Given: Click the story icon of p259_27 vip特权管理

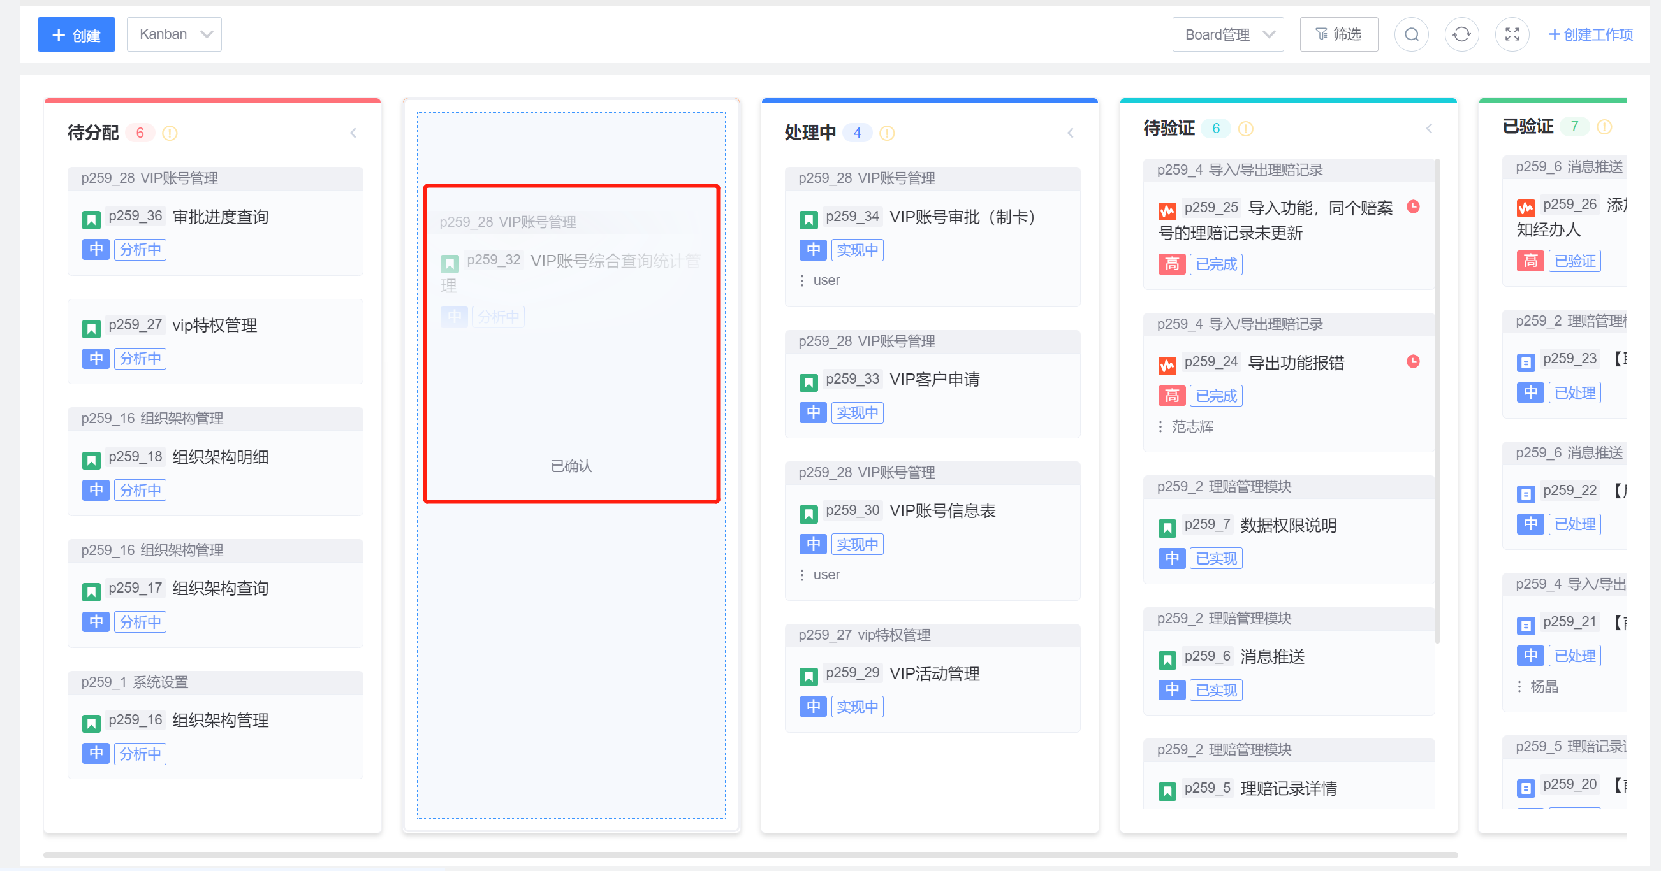Looking at the screenshot, I should pyautogui.click(x=92, y=329).
